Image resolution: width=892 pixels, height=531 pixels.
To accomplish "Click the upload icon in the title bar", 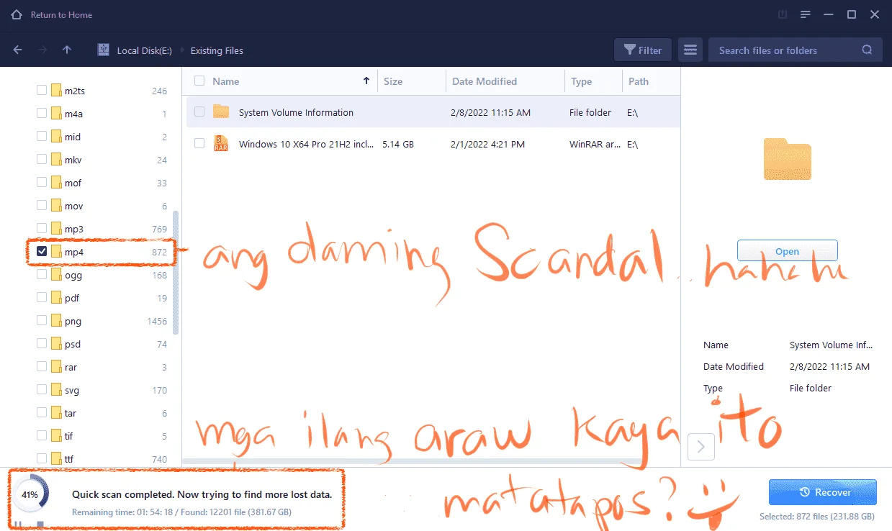I will (x=783, y=14).
